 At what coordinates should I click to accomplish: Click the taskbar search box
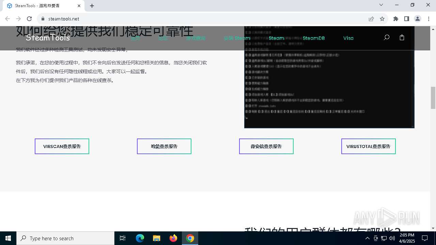[x=65, y=238]
